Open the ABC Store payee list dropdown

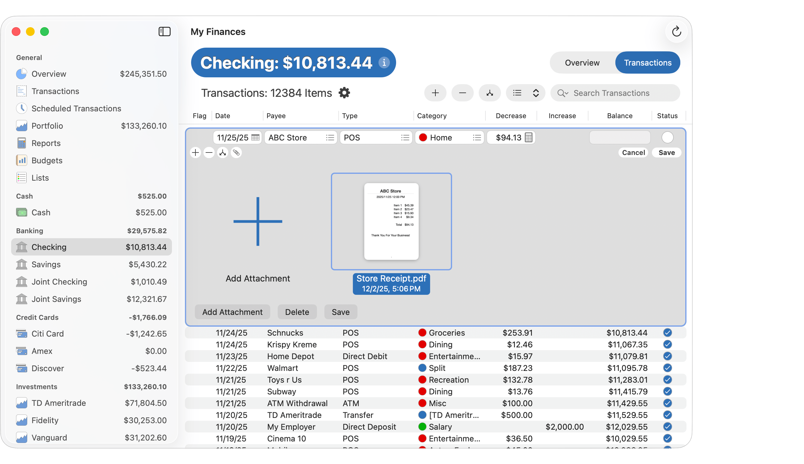[x=330, y=138]
